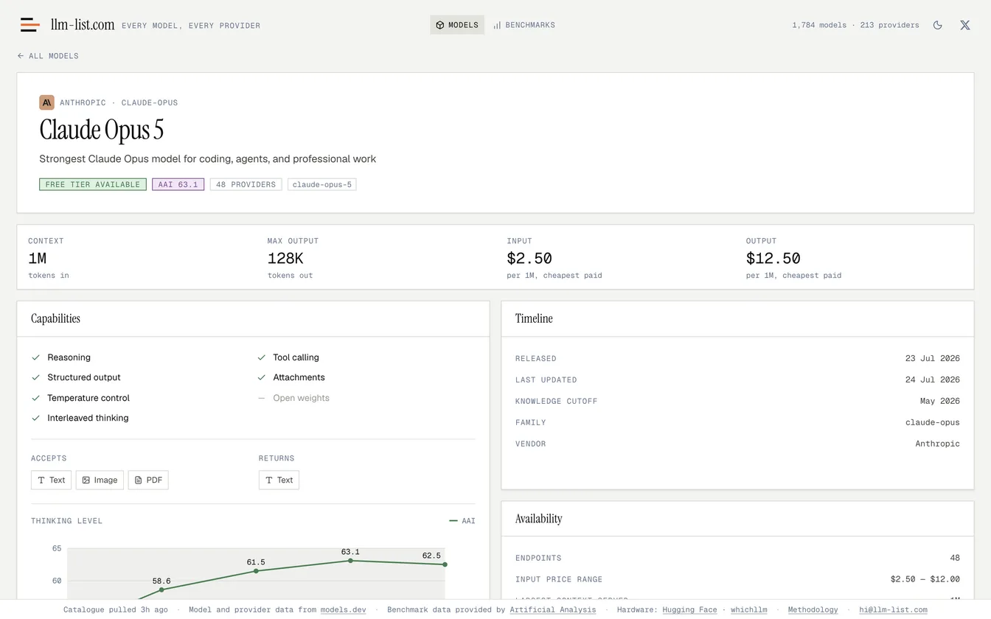991x619 pixels.
Task: Click the "Anthropic" vendor value in Timeline
Action: point(938,444)
